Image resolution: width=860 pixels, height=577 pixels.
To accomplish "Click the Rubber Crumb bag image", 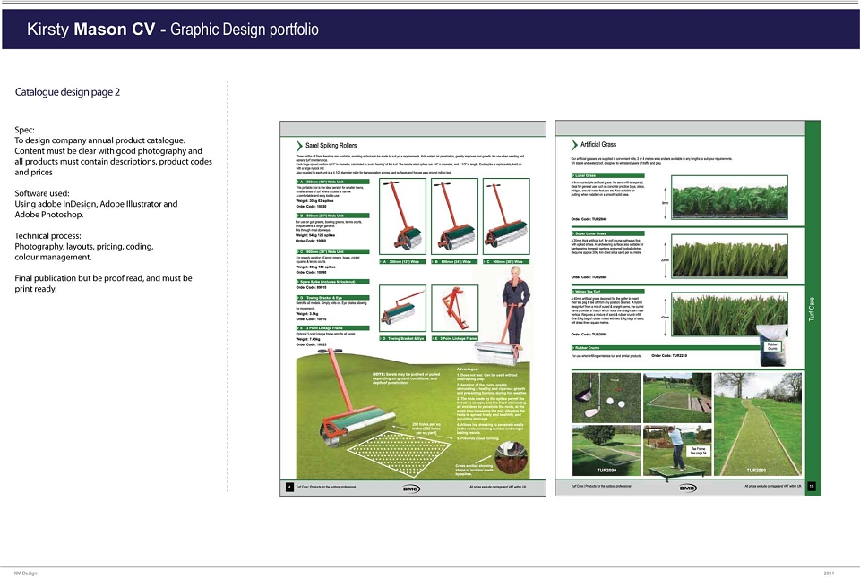I will pyautogui.click(x=773, y=345).
